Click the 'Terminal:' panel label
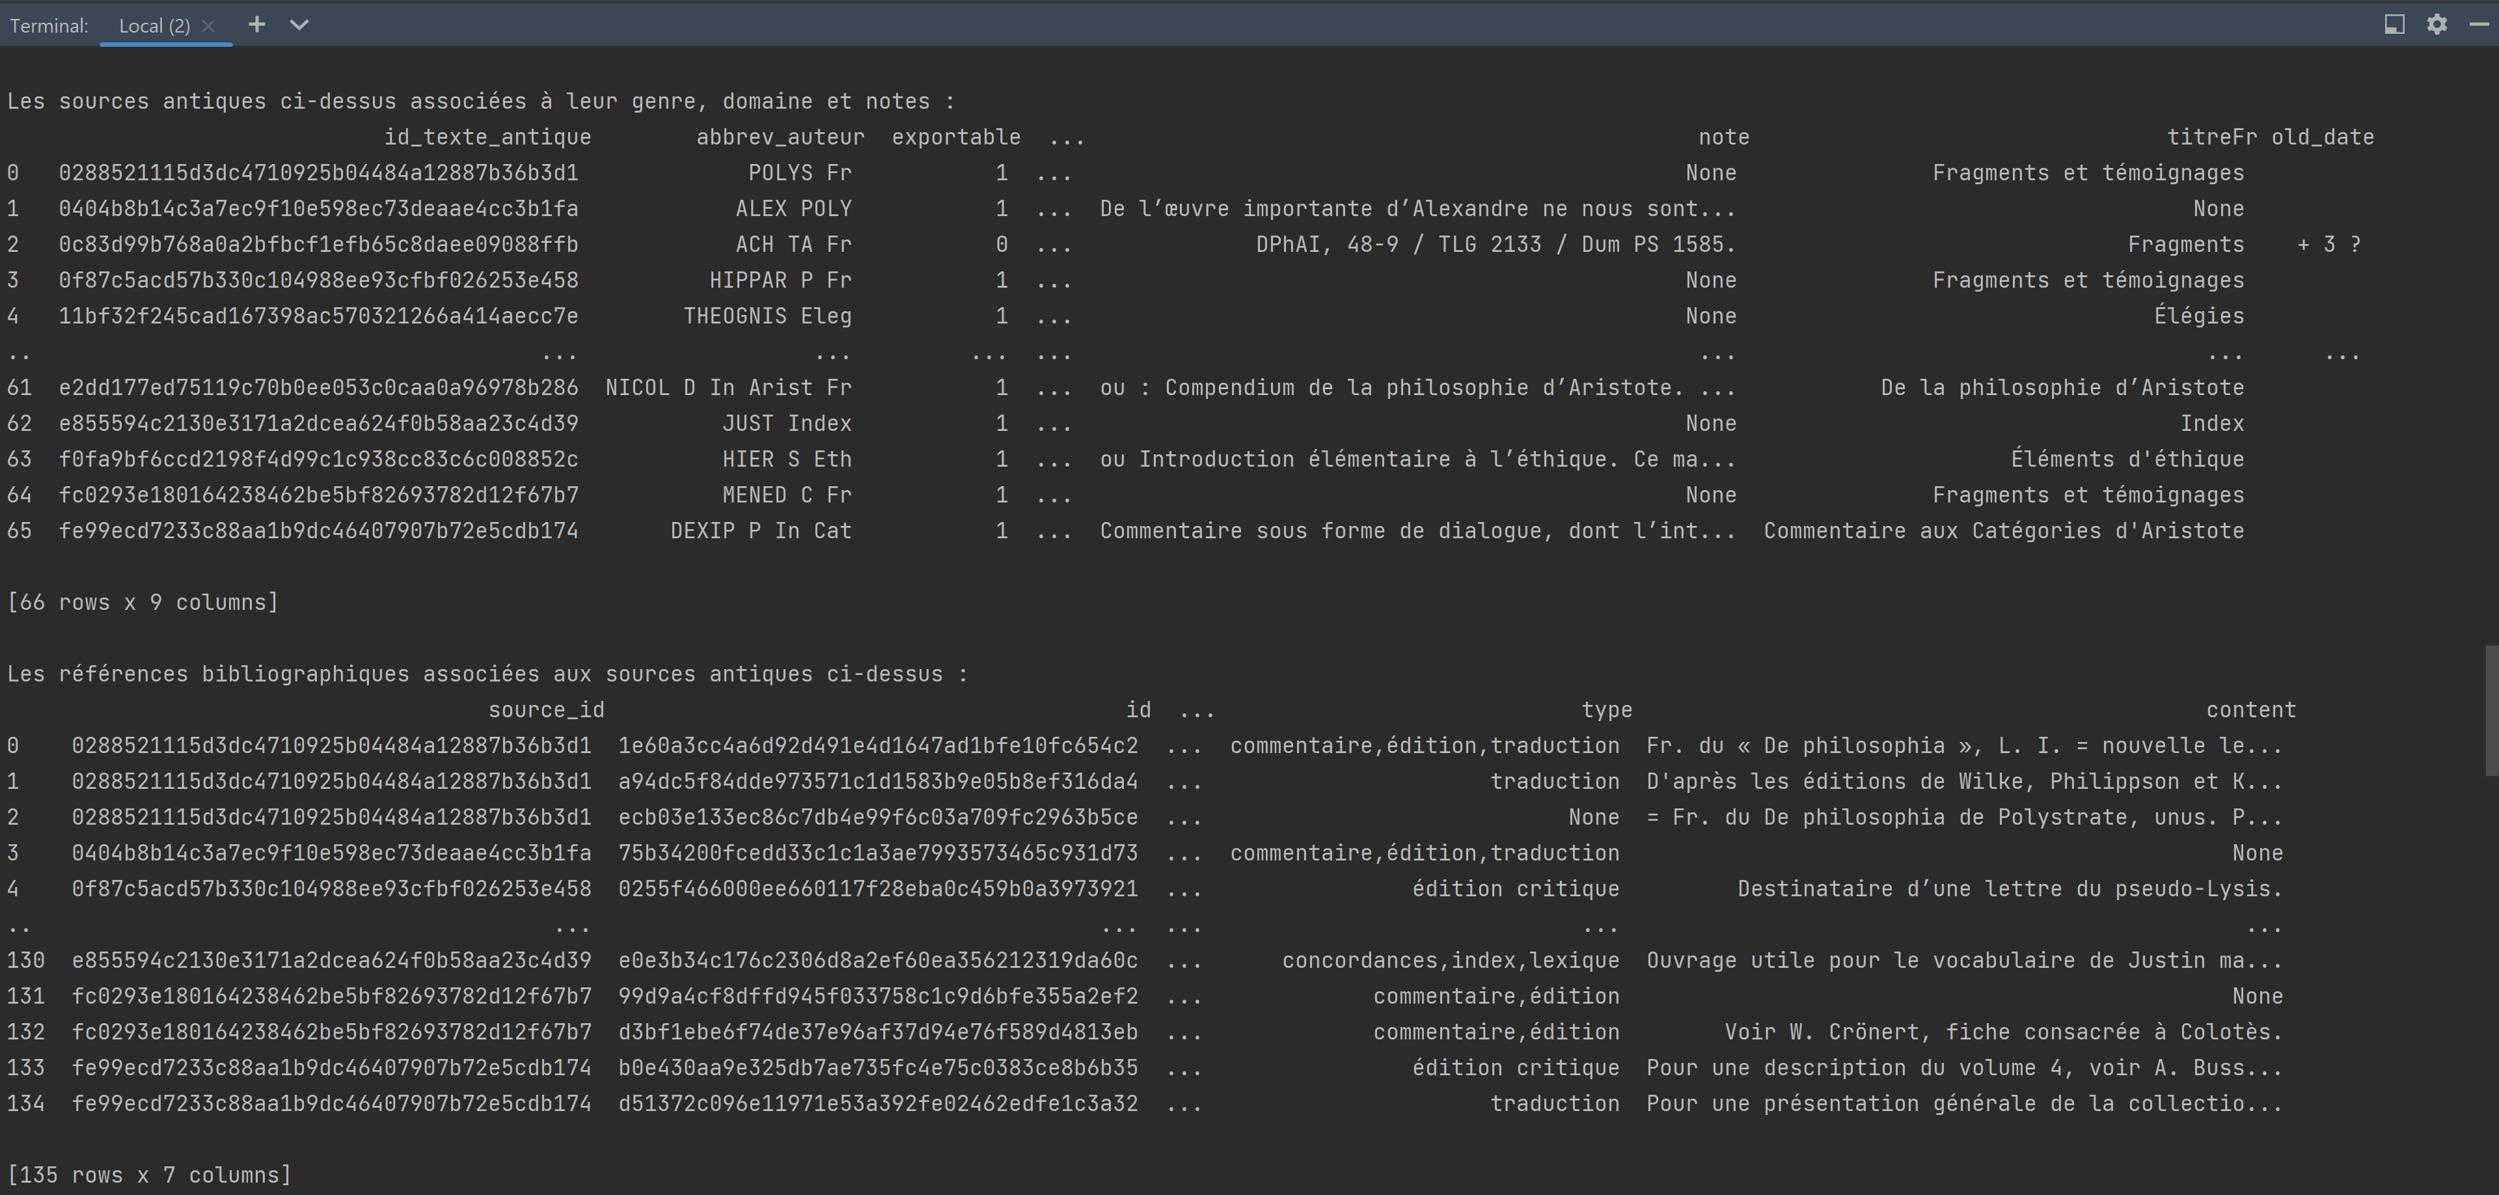This screenshot has height=1195, width=2499. point(49,26)
